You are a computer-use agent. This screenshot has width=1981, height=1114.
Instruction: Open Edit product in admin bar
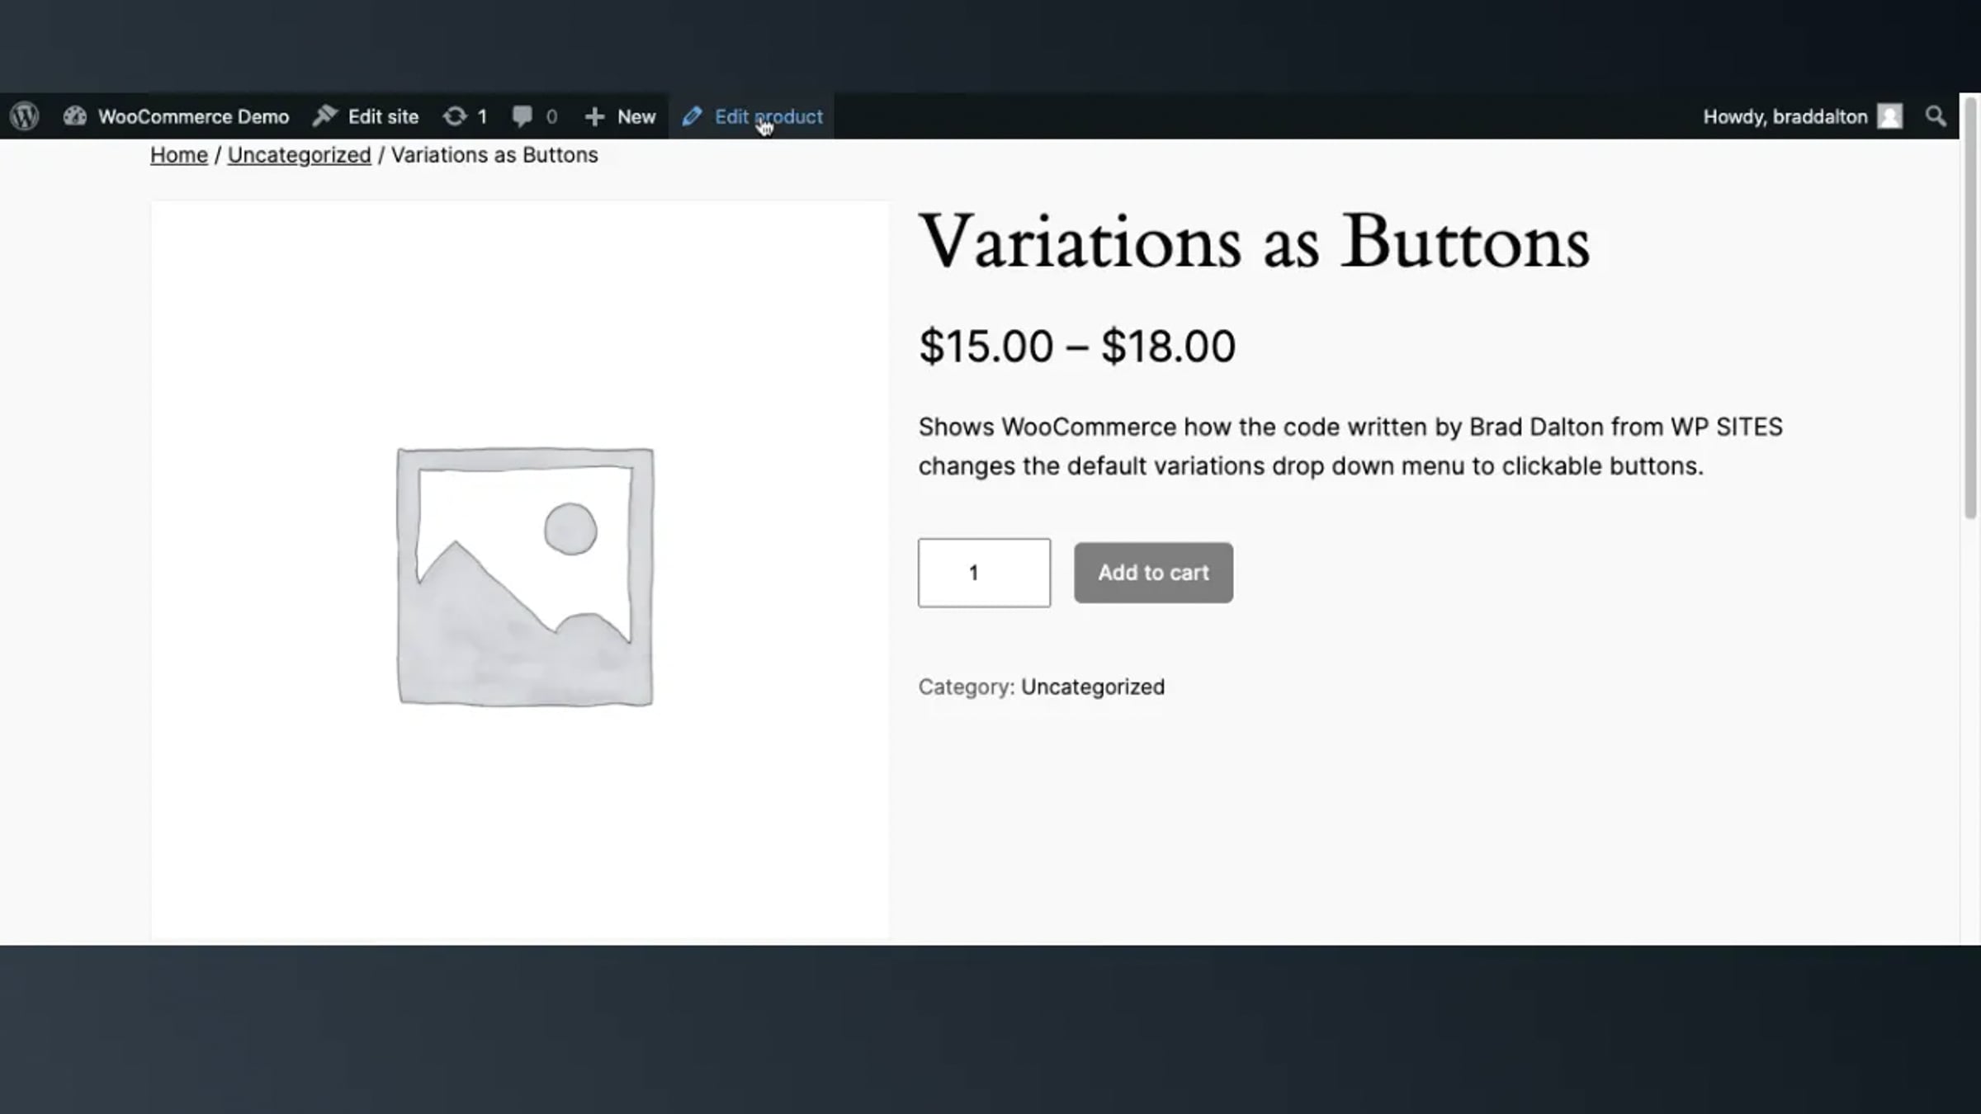(x=768, y=116)
